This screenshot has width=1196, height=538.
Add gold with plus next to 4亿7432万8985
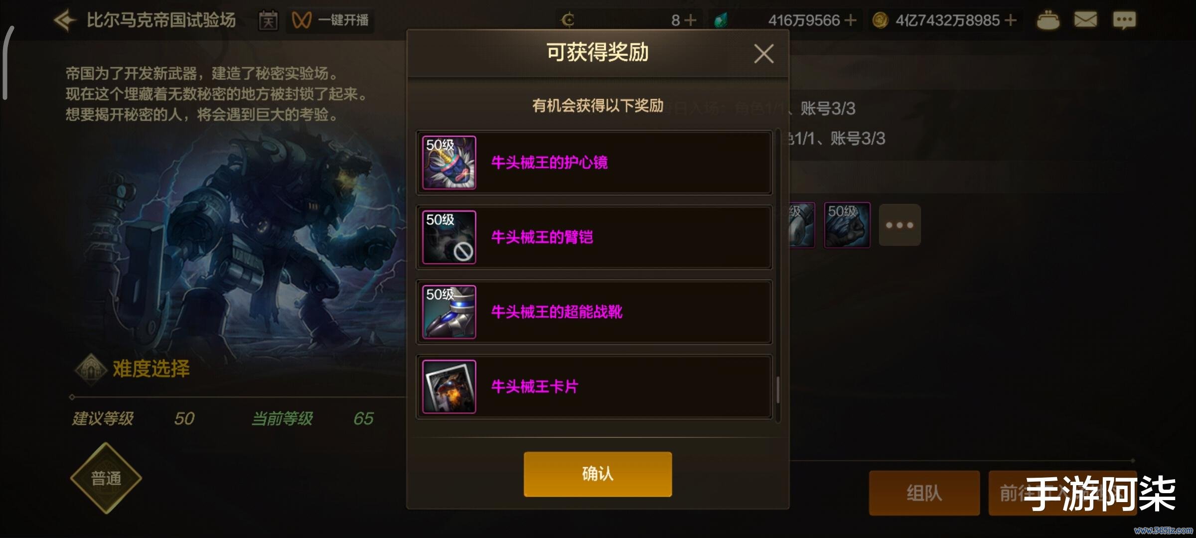tap(1011, 20)
